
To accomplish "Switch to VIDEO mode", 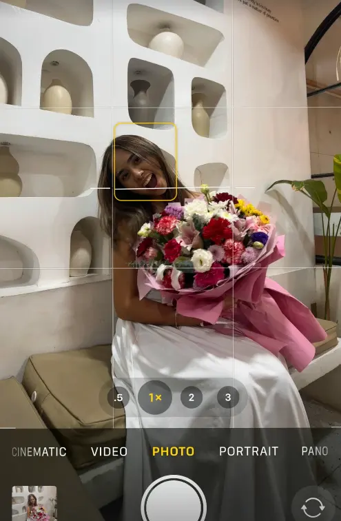I will click(110, 451).
